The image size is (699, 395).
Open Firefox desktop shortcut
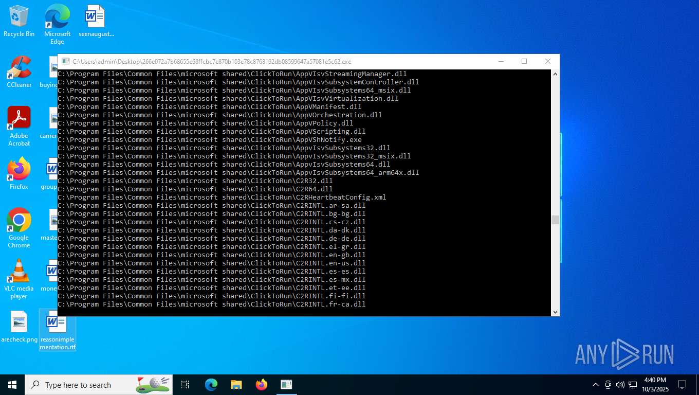click(x=19, y=174)
